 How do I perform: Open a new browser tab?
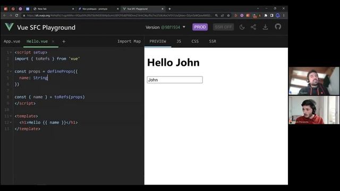click(x=169, y=9)
